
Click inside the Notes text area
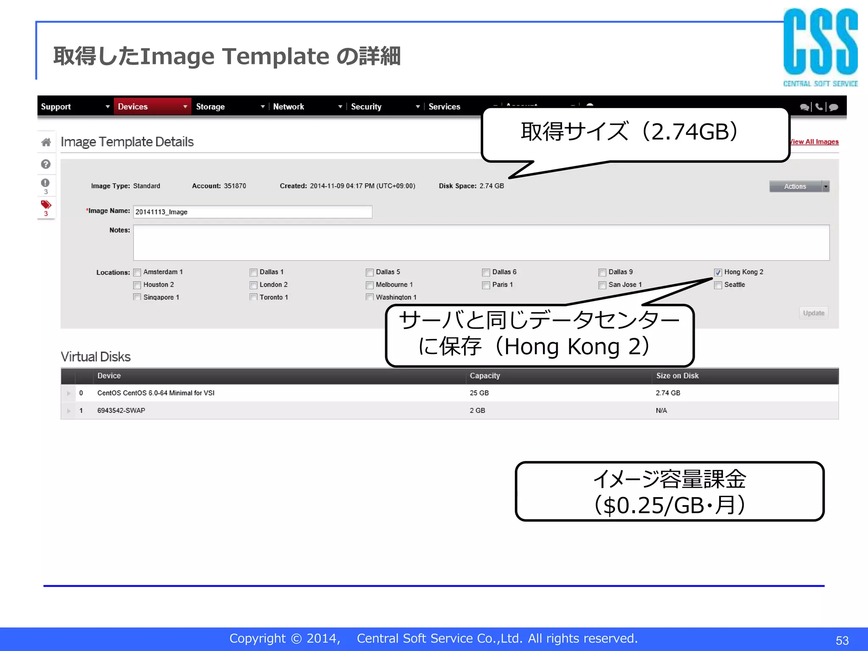coord(481,243)
